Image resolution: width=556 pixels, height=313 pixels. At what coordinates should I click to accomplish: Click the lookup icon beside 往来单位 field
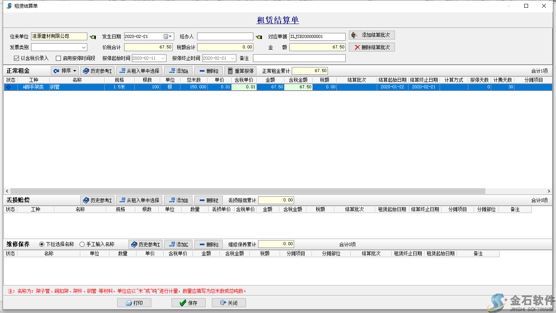point(93,36)
